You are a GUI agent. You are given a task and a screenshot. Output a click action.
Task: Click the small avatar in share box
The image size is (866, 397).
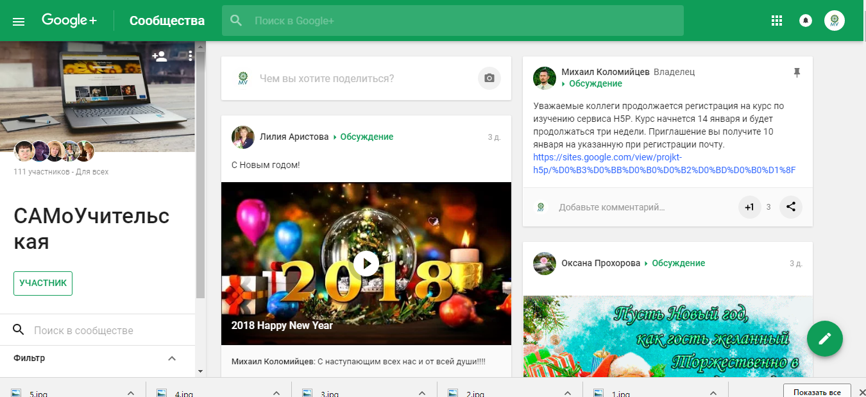pos(243,78)
